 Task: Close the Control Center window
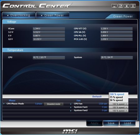coord(127,6)
